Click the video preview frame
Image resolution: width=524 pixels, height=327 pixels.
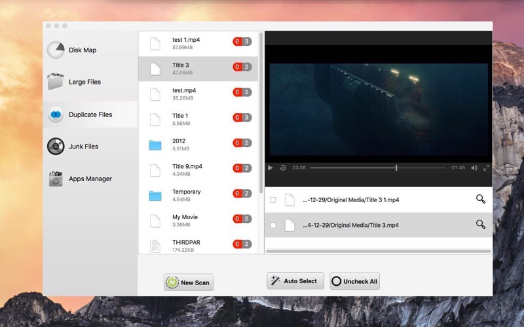click(x=379, y=109)
